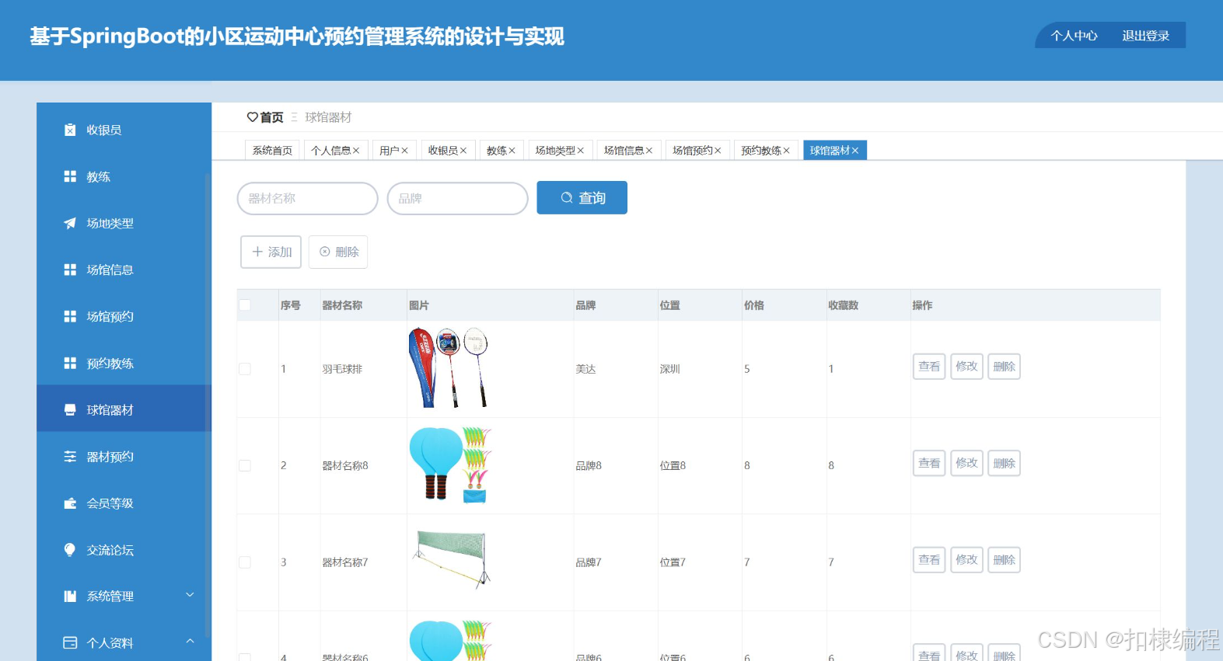Switch to the 系统首页 tab
The image size is (1223, 661).
272,151
